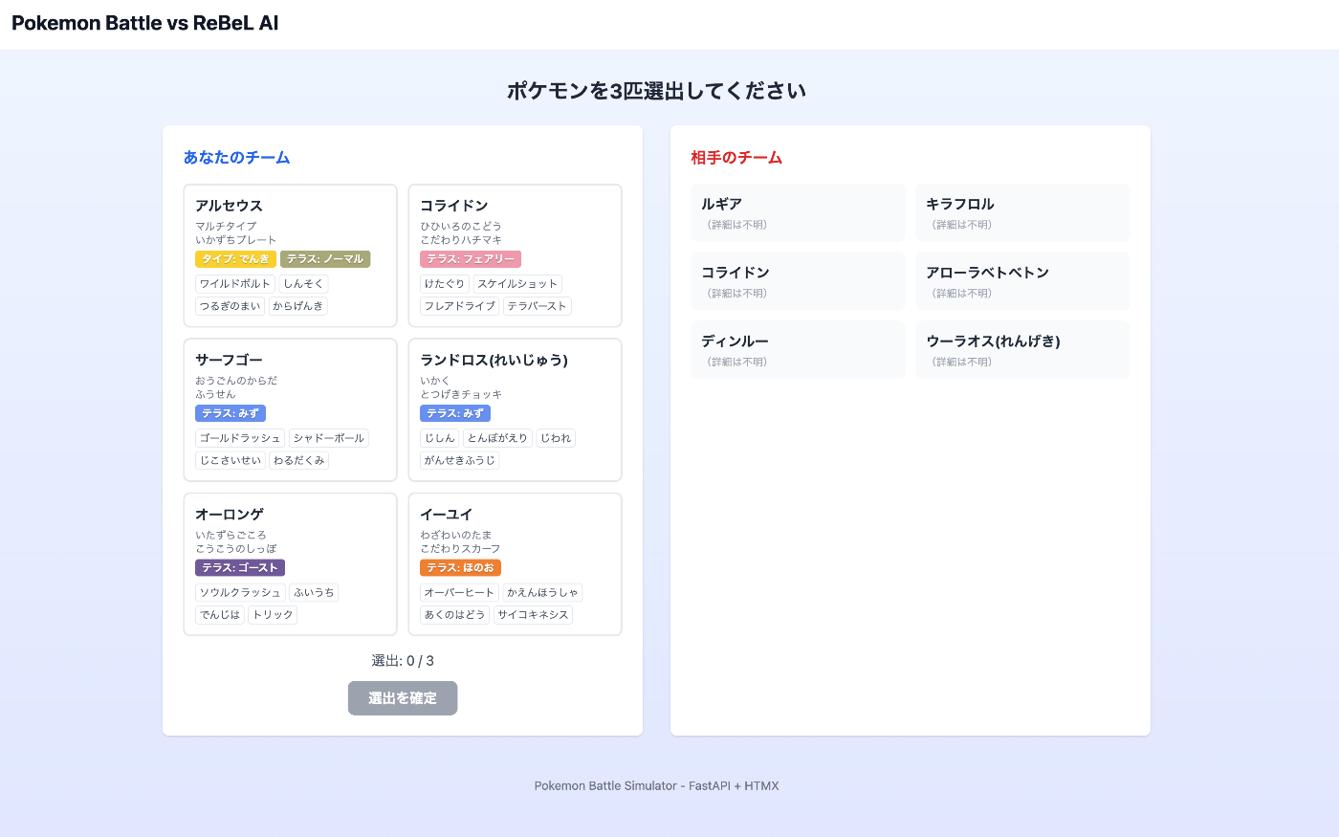
Task: Click the ひひいろのこどう ability text
Action: point(461,227)
